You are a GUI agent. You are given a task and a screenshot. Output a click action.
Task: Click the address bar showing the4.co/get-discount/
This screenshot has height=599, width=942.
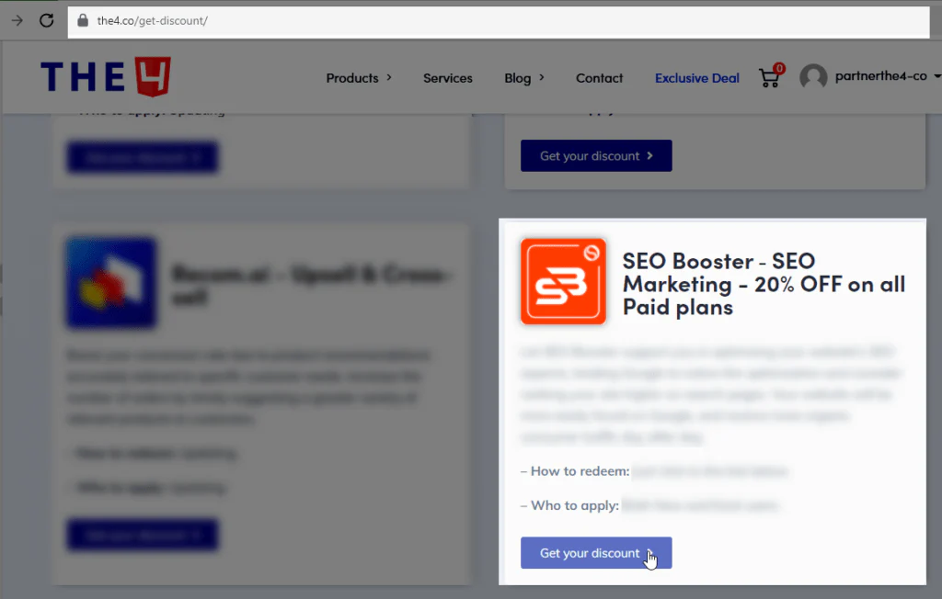tap(499, 22)
